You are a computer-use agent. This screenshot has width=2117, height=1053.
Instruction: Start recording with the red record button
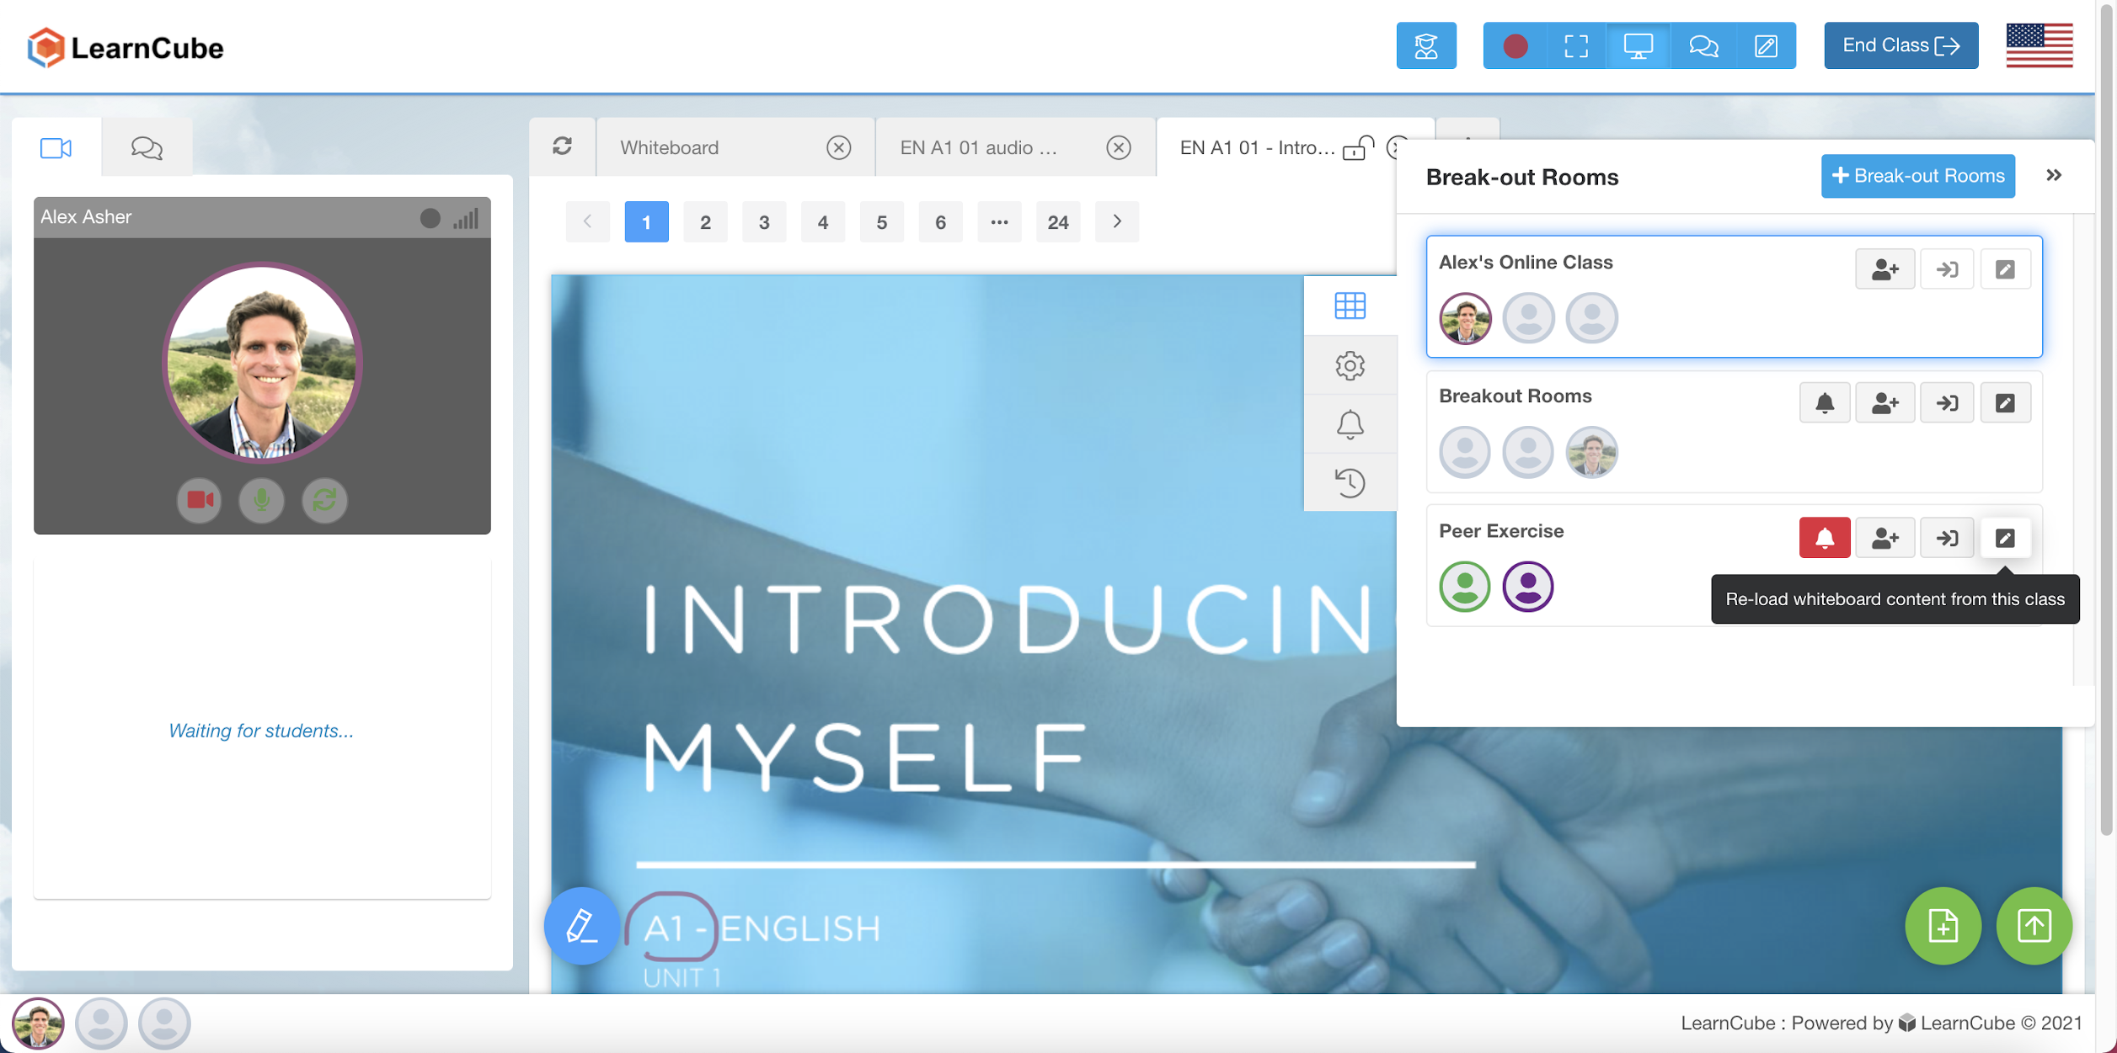[x=1515, y=45]
